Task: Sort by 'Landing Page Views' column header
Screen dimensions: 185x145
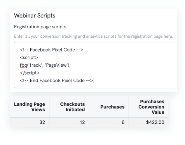Action: tap(29, 107)
